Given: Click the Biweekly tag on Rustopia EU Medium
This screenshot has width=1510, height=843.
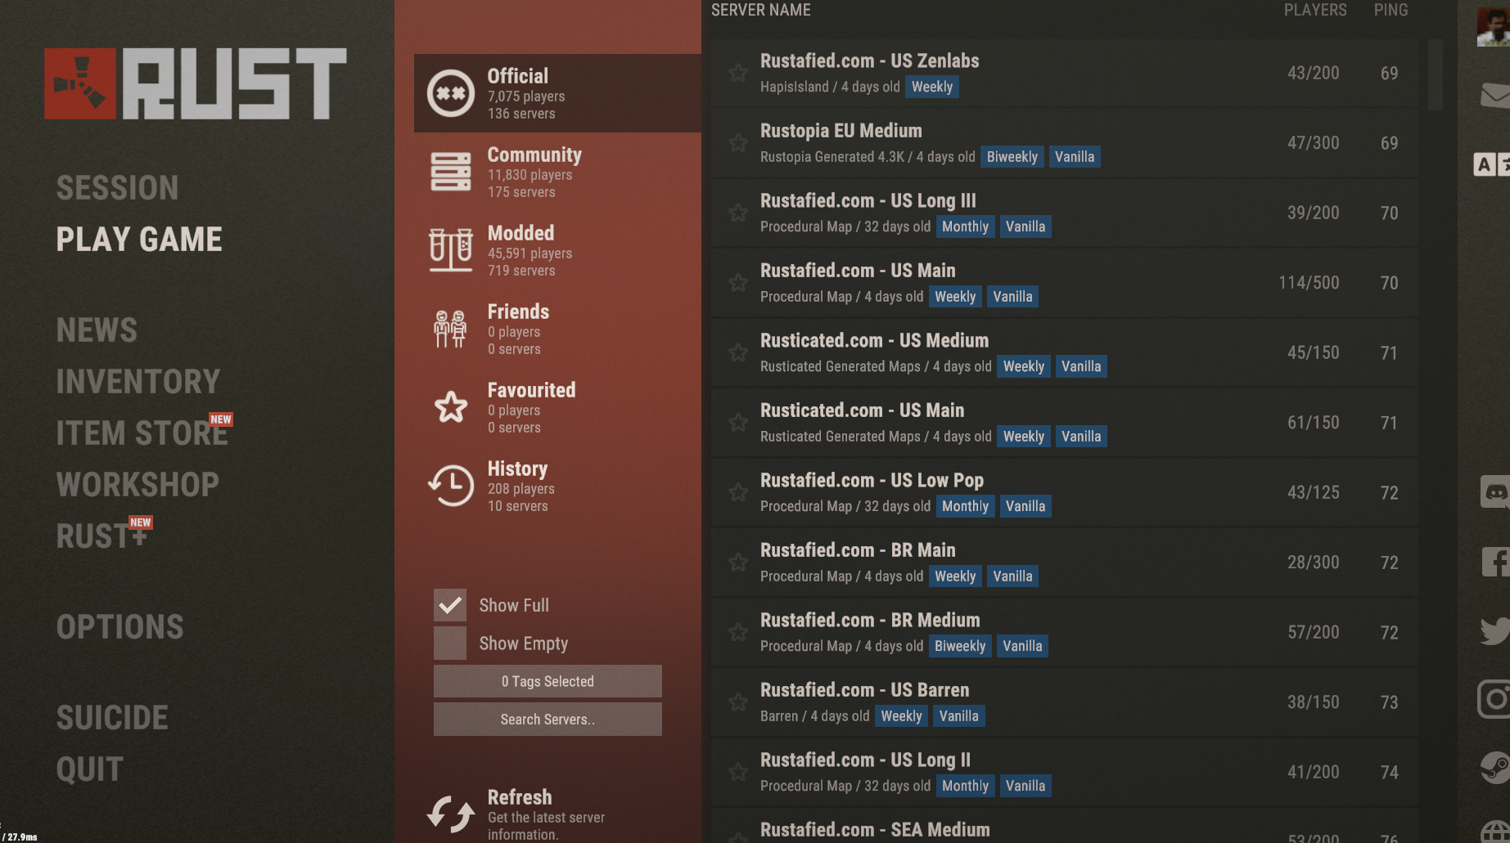Looking at the screenshot, I should 1012,157.
